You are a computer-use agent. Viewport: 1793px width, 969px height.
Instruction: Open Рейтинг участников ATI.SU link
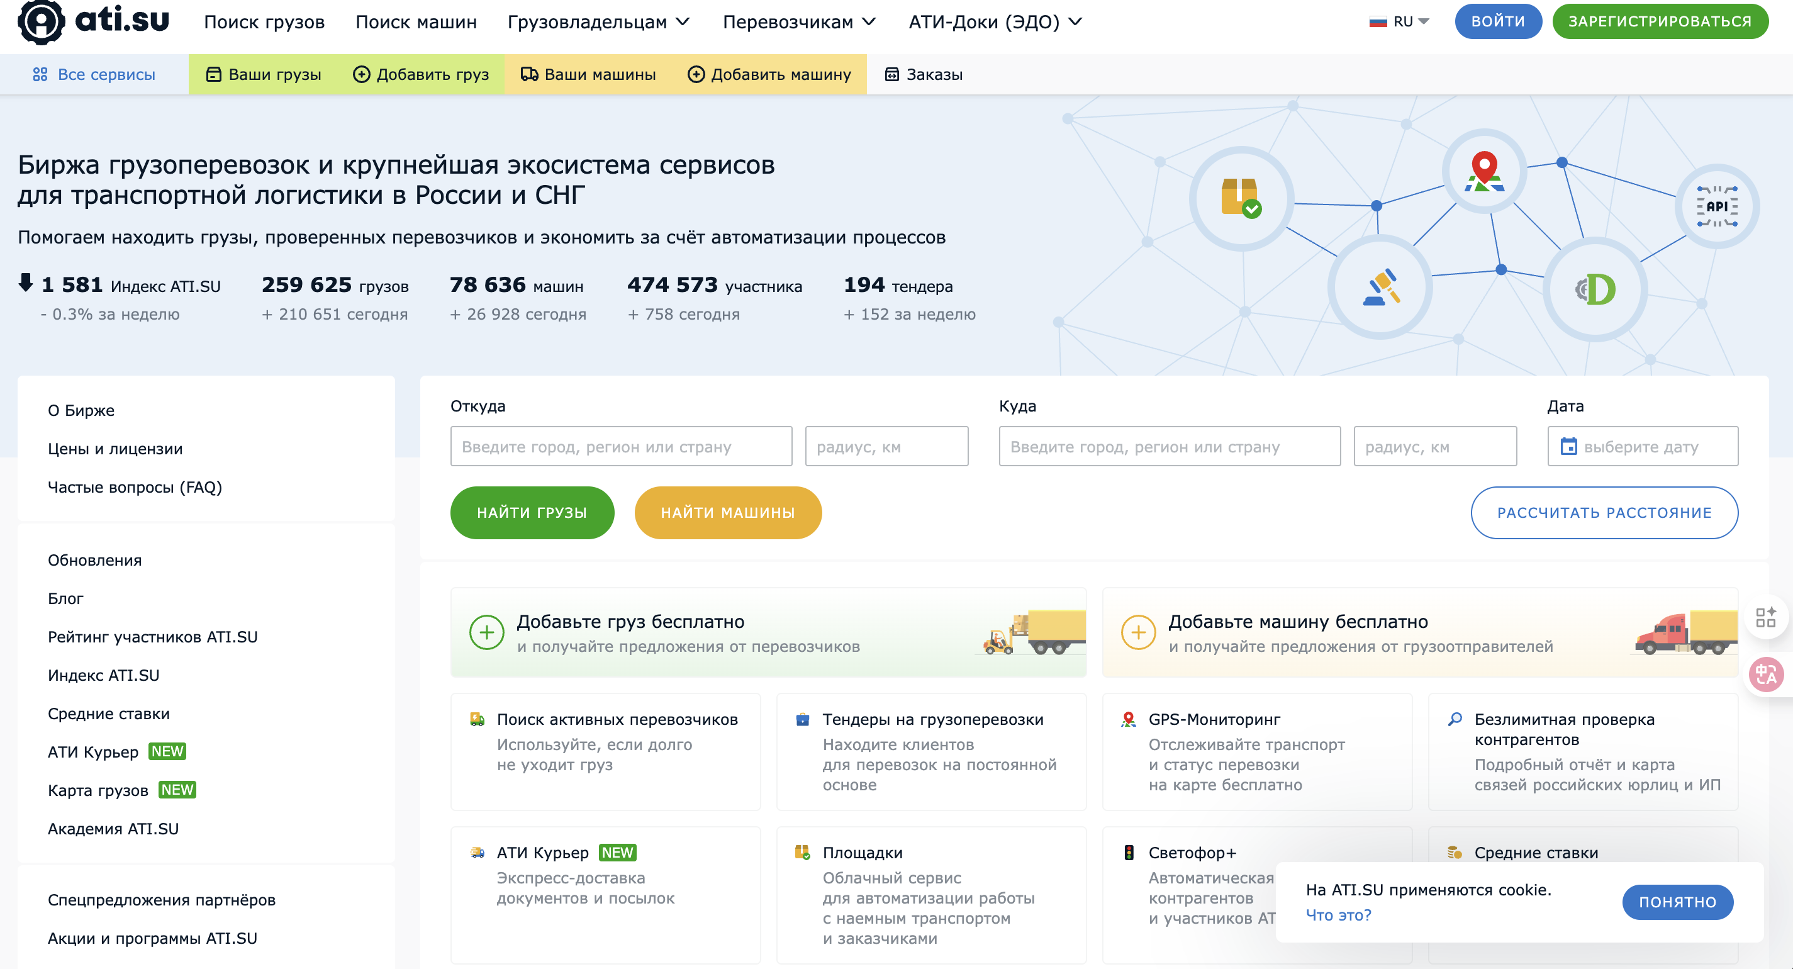coord(152,636)
